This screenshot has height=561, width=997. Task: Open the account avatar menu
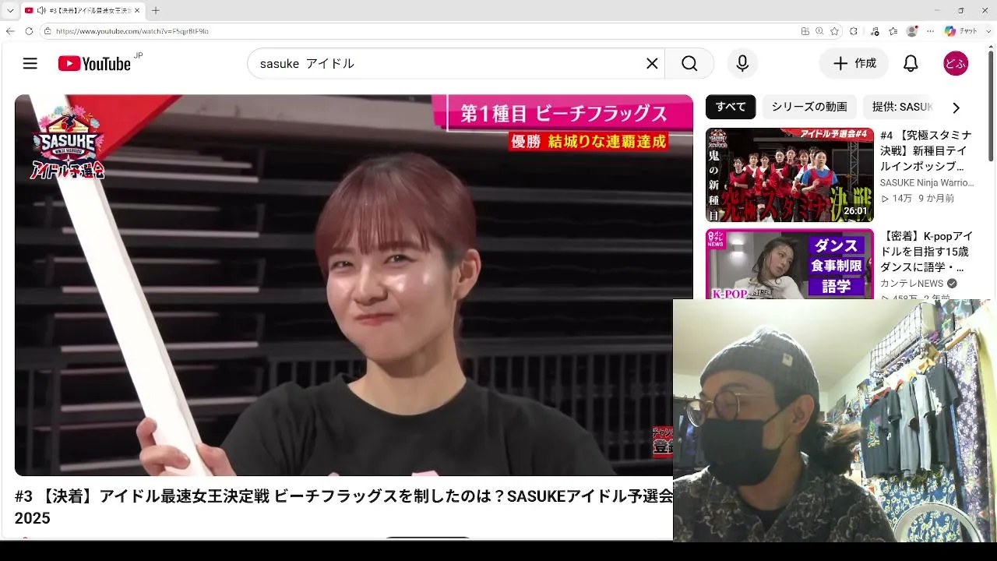click(x=956, y=64)
